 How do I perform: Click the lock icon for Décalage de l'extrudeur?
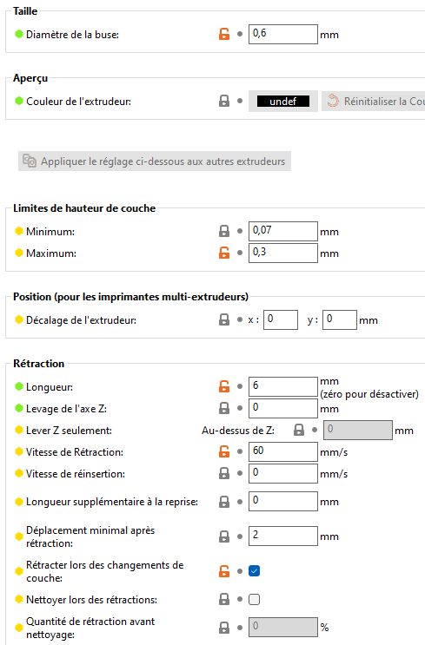pyautogui.click(x=224, y=319)
